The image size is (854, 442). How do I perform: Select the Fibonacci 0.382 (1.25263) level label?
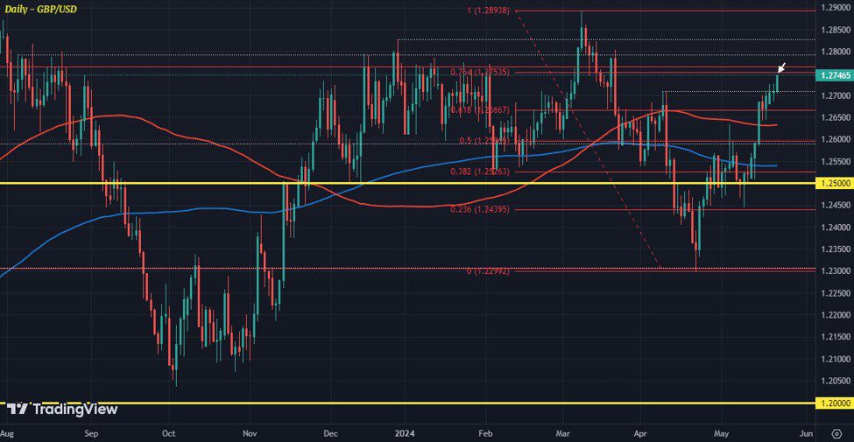(480, 172)
